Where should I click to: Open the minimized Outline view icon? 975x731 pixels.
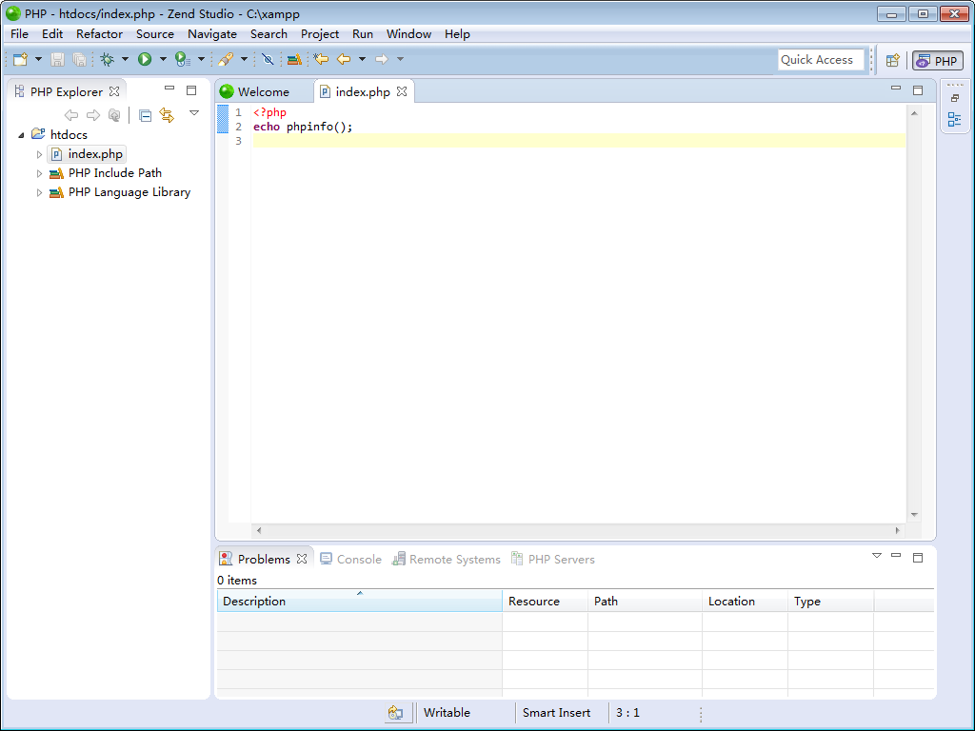[954, 120]
